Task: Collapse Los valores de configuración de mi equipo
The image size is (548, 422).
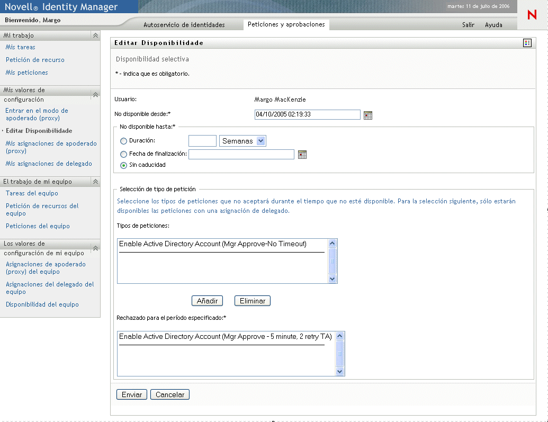Action: coord(95,248)
